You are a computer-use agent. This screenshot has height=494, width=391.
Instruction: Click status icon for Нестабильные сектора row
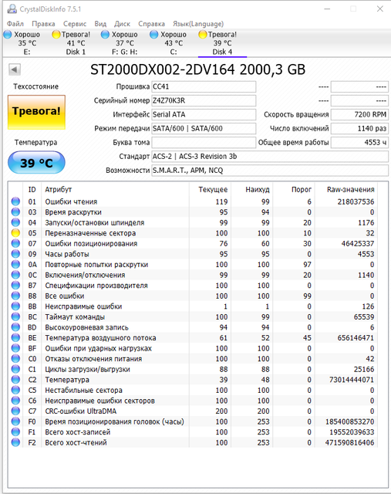(x=15, y=390)
